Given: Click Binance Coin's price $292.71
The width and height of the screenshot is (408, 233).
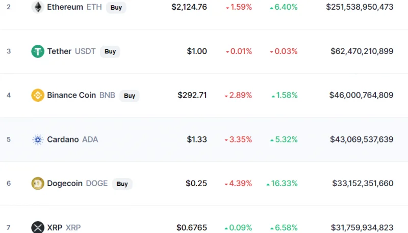Looking at the screenshot, I should pyautogui.click(x=192, y=95).
